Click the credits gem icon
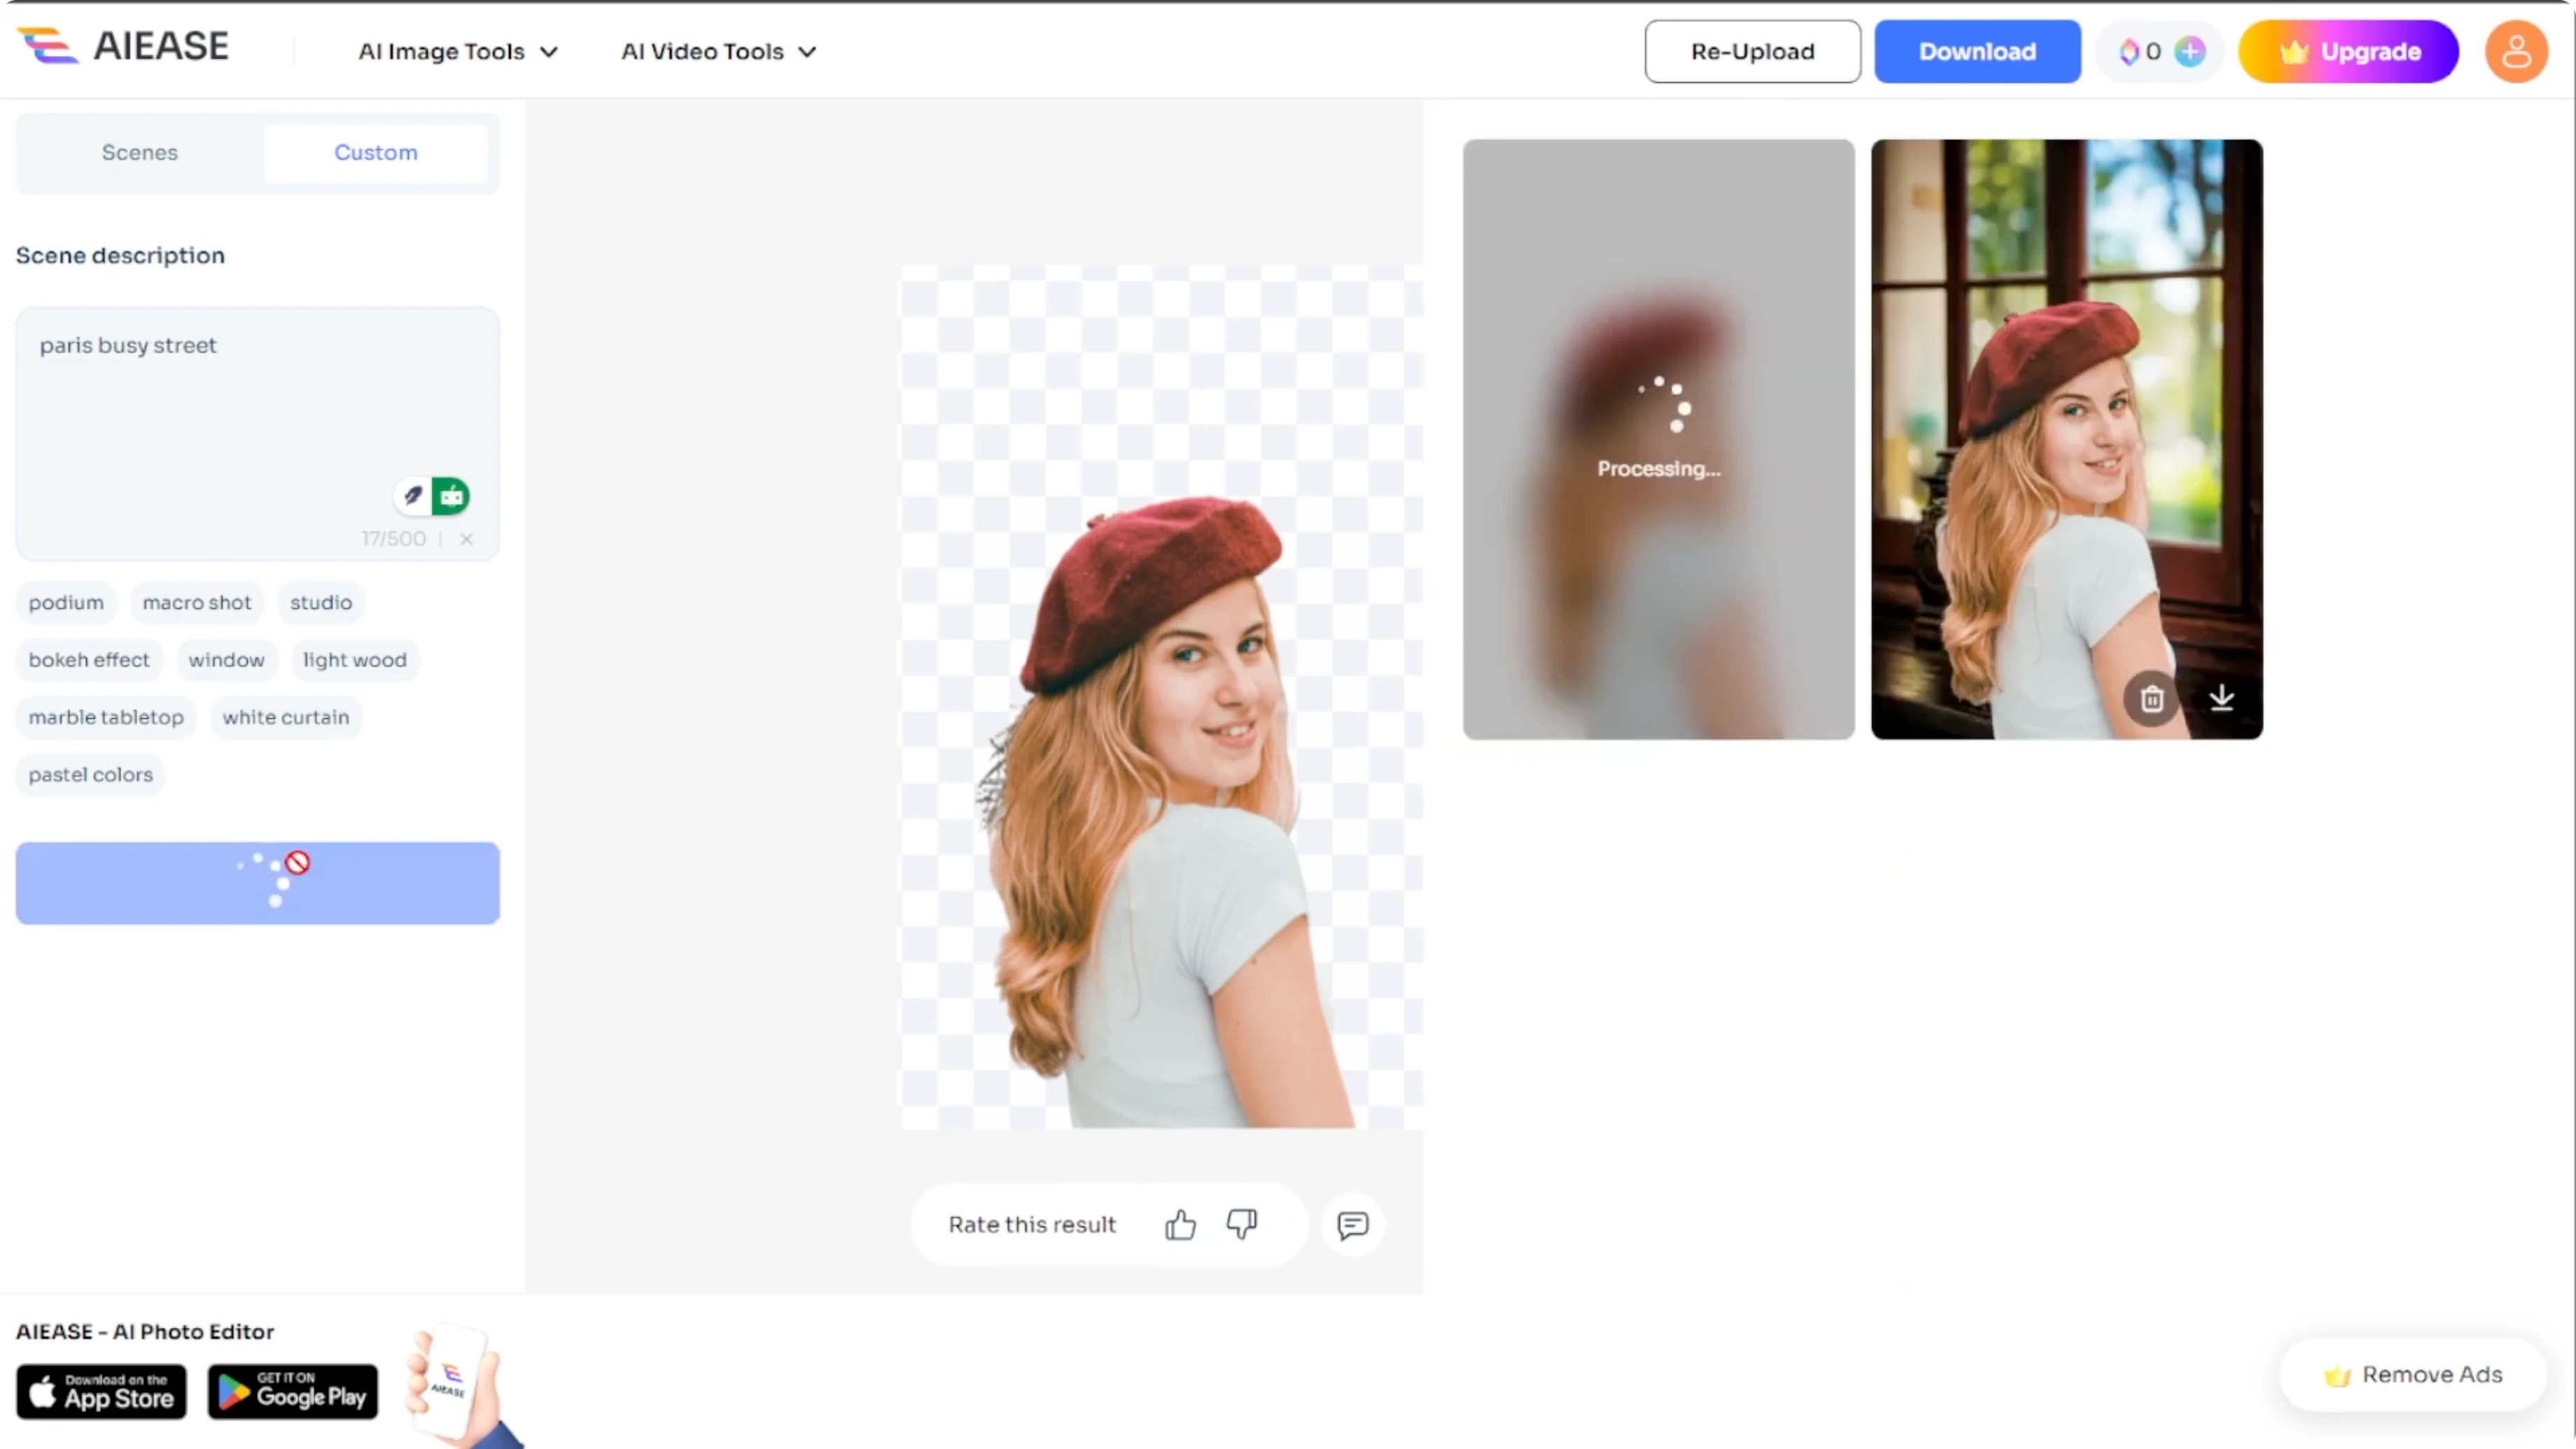Viewport: 2576px width, 1449px height. (x=2129, y=51)
